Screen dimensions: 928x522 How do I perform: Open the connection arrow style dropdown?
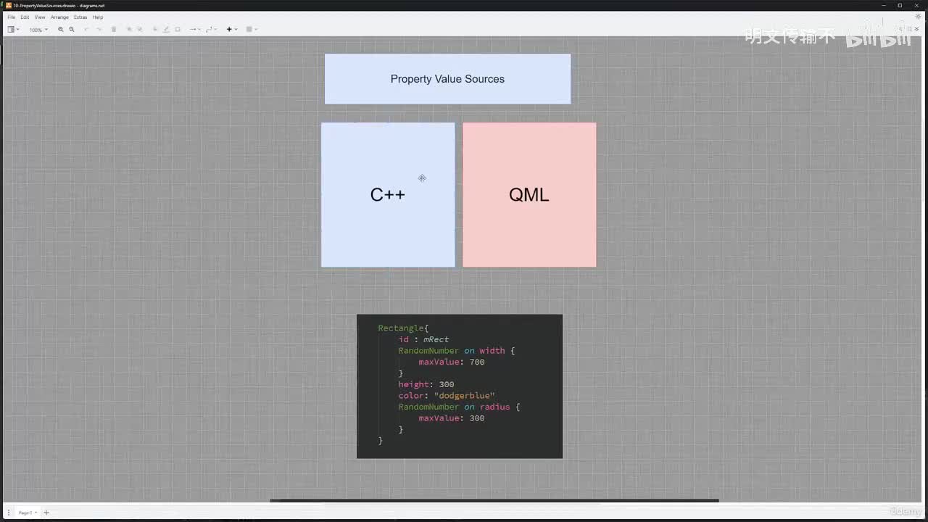194,30
